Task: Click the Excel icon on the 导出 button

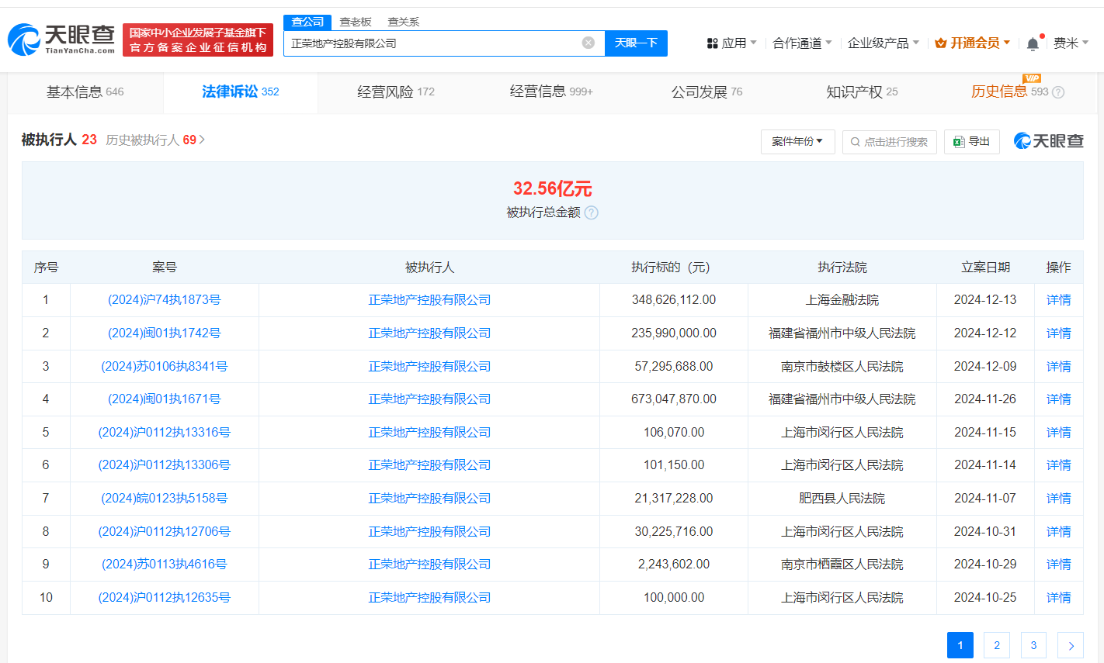Action: click(x=958, y=142)
